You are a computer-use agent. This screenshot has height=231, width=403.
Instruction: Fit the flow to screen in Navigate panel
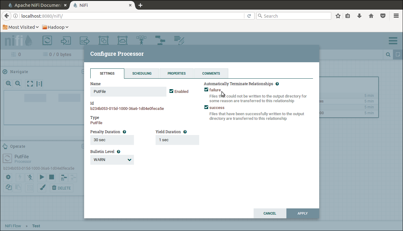(x=29, y=83)
